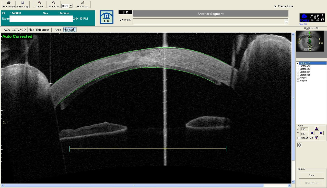Tick the Mouse Pos checkbox
Viewport: 327px width, 188px height.
pyautogui.click(x=299, y=138)
